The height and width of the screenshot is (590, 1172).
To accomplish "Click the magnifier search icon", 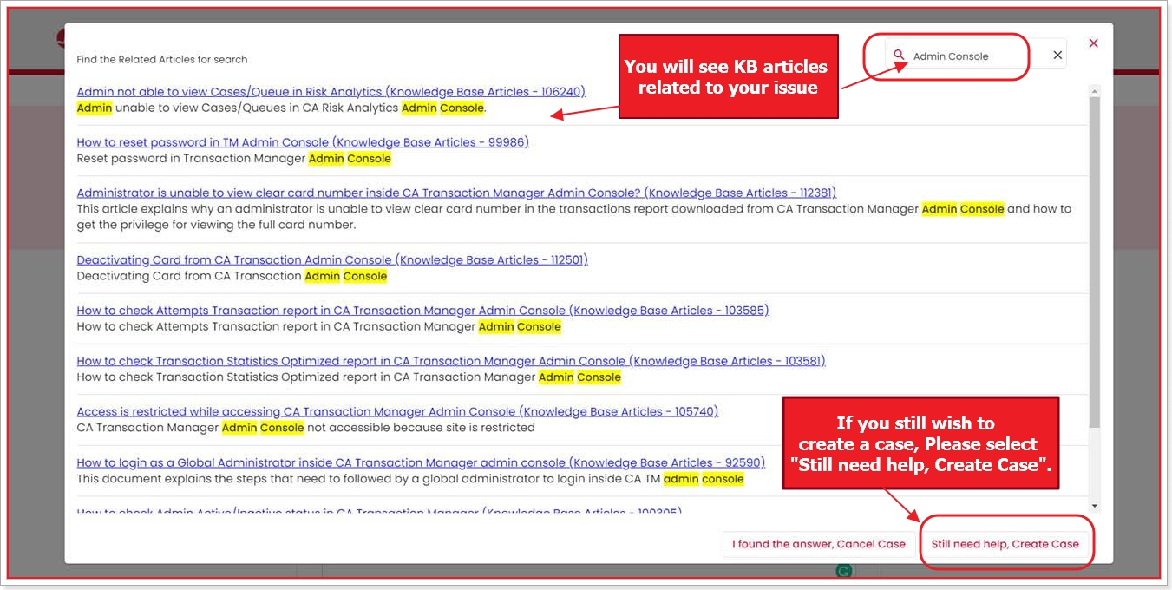I will (899, 56).
